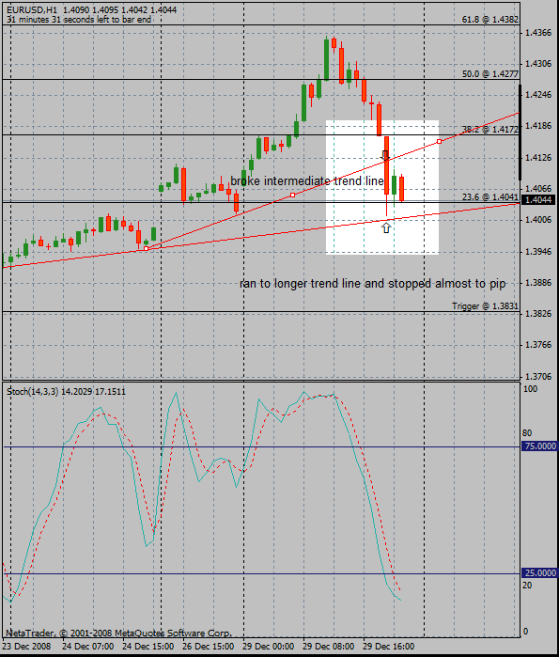Click the 'broke intermediate trend line' text label
Screen dimensions: 559x657
(x=307, y=181)
